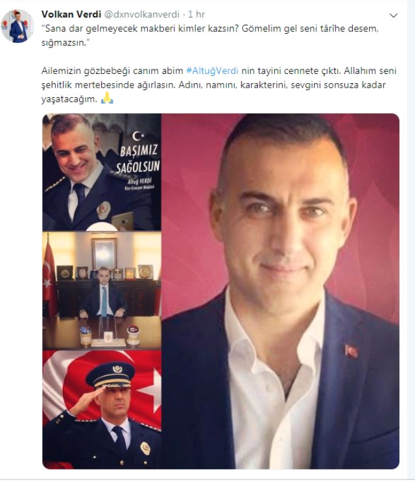Screen dimensions: 415x482
Task: Click the police badge on the saluting uniform
Action: [145, 448]
